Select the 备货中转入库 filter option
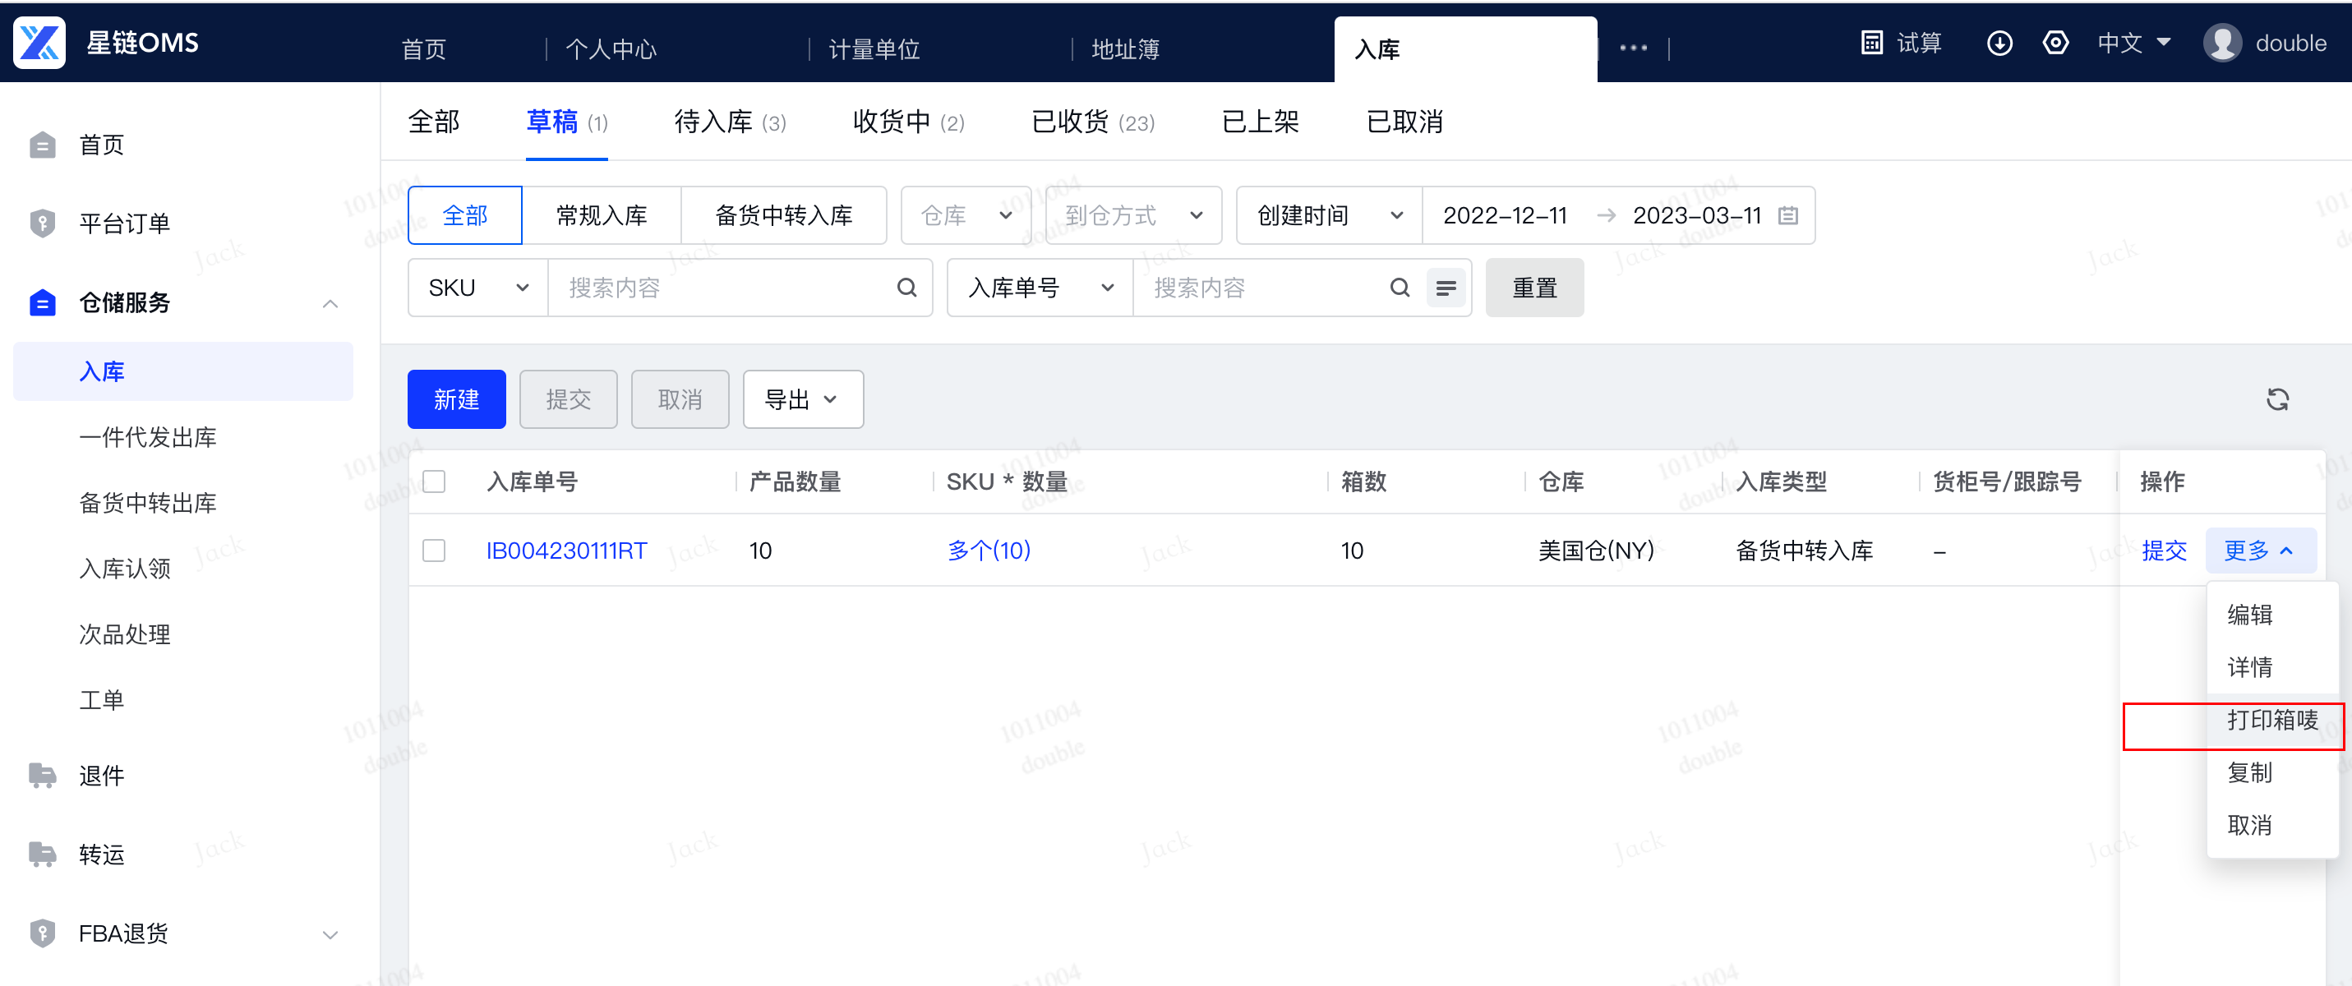Viewport: 2352px width, 986px height. tap(783, 216)
